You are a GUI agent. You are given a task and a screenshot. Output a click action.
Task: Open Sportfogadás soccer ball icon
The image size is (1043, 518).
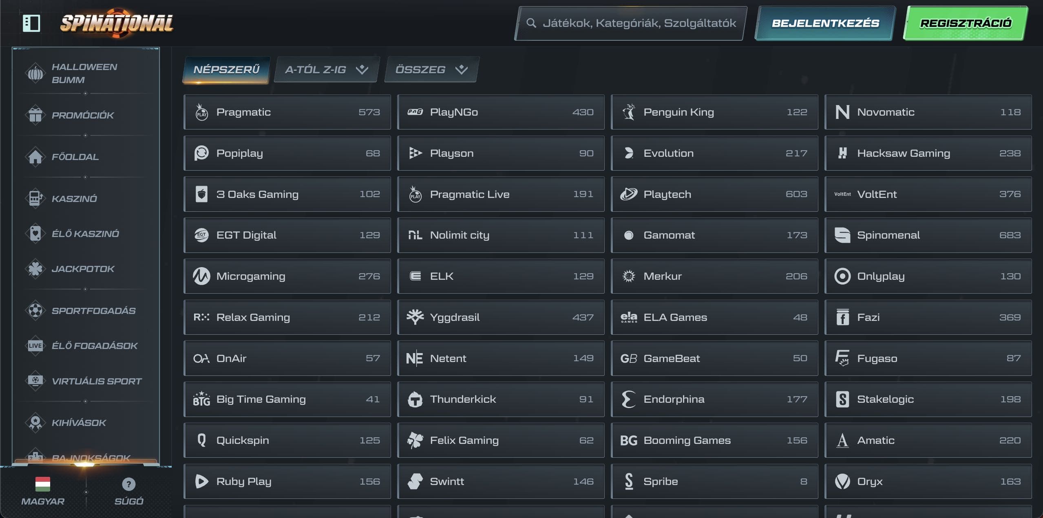point(35,311)
